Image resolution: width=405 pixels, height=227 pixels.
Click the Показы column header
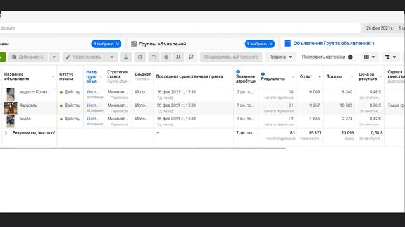[333, 76]
